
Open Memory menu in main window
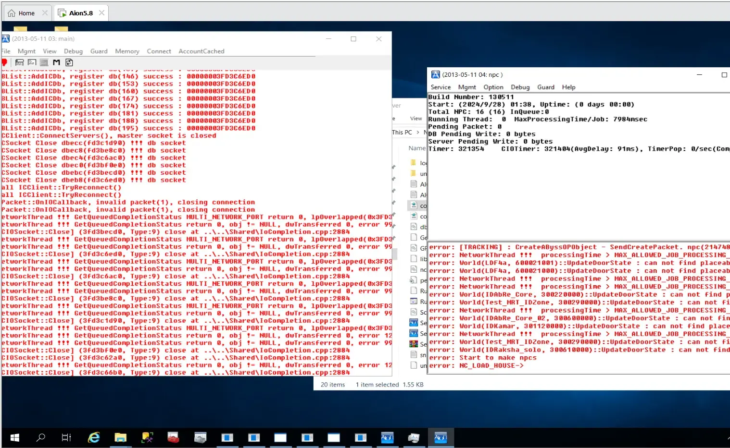127,51
